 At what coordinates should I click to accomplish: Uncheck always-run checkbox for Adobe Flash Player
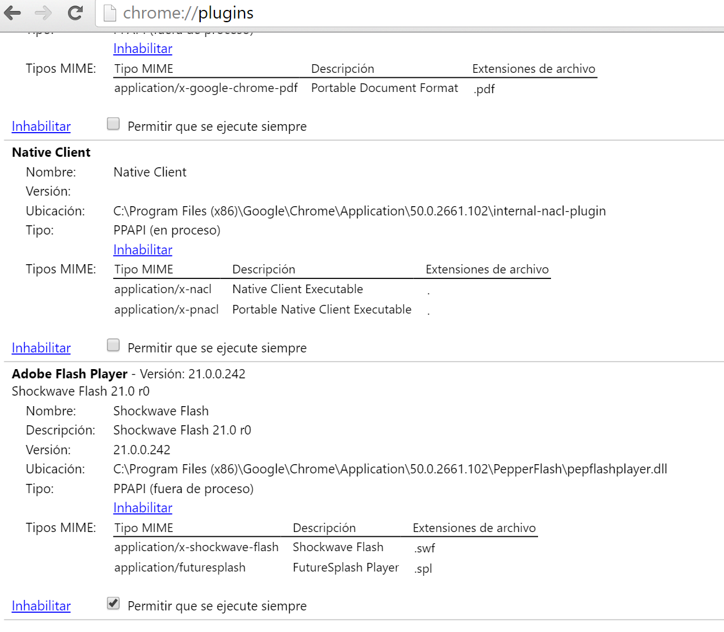pyautogui.click(x=113, y=604)
